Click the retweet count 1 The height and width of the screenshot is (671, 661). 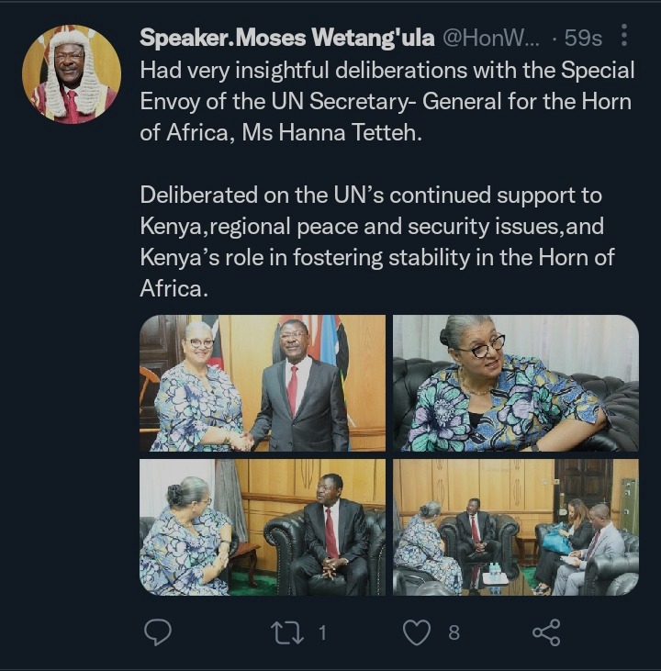[322, 632]
